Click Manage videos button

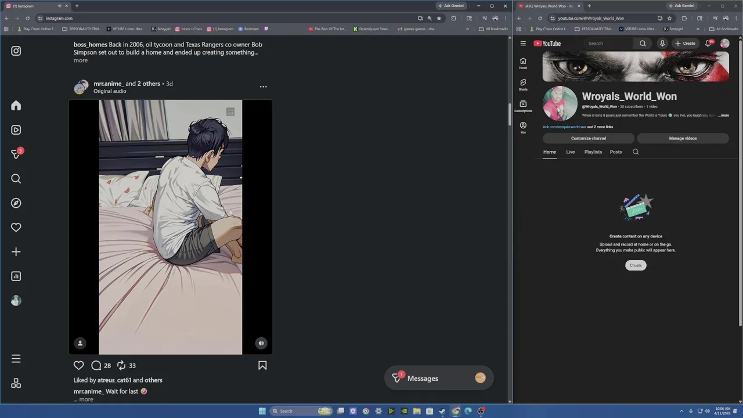tap(683, 138)
